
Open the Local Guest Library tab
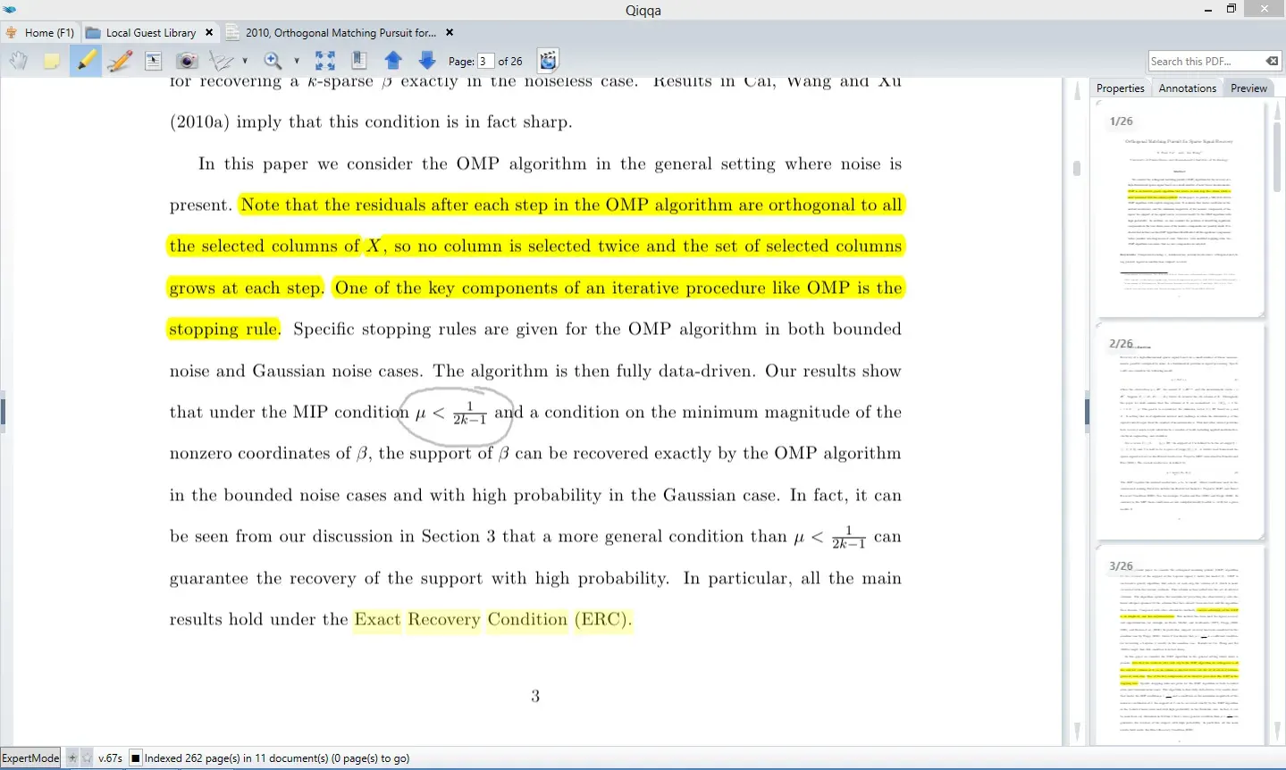click(x=150, y=33)
